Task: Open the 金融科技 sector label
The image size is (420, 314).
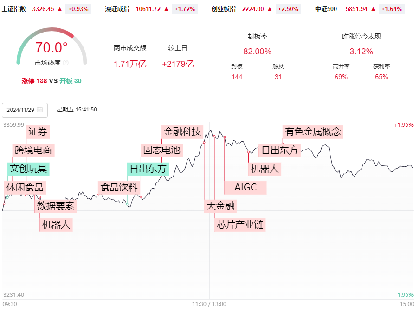Action: (x=182, y=132)
